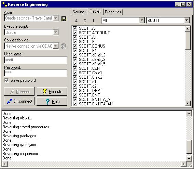Click into the User name field
Viewport: 194px width, 169px height.
(x=36, y=60)
